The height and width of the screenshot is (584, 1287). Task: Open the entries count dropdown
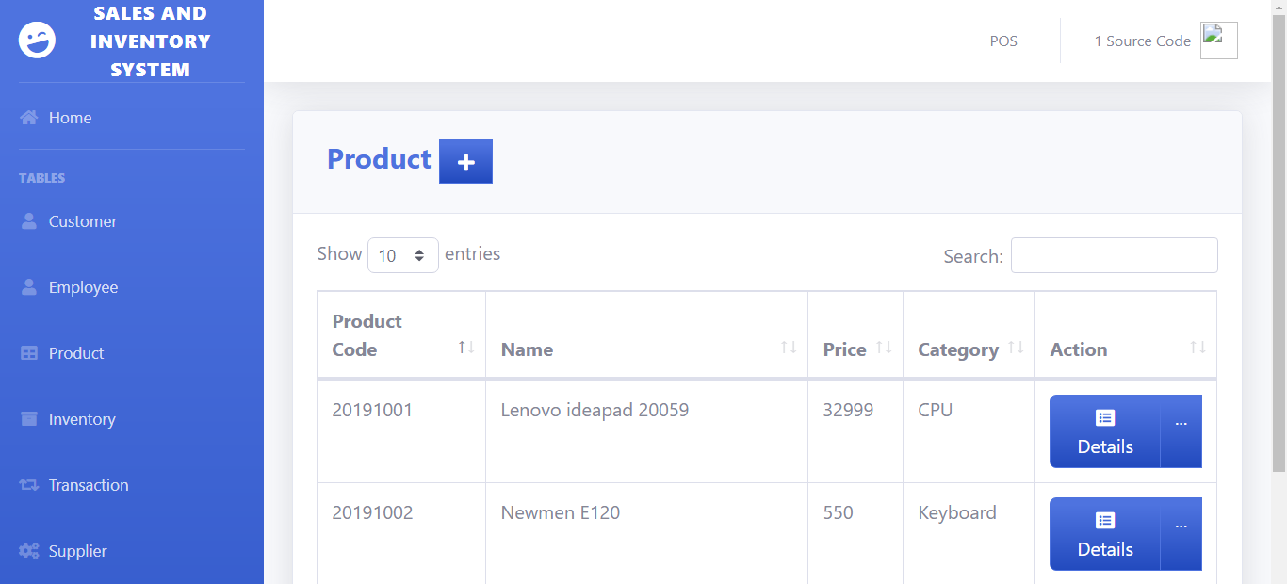[x=402, y=254]
